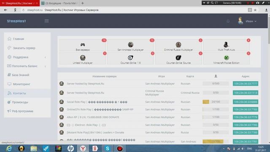This screenshot has height=152, width=270.
Task: Click the recorder camera snapshot icon
Action: pyautogui.click(x=258, y=3)
